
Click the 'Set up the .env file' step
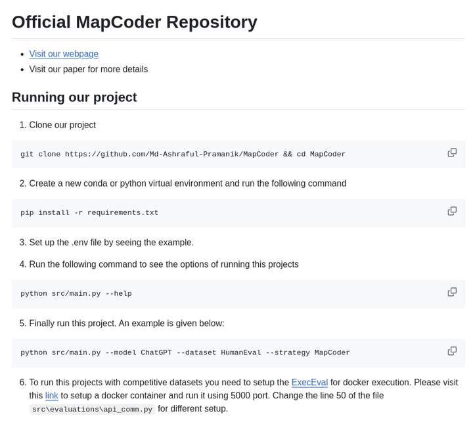tap(111, 243)
